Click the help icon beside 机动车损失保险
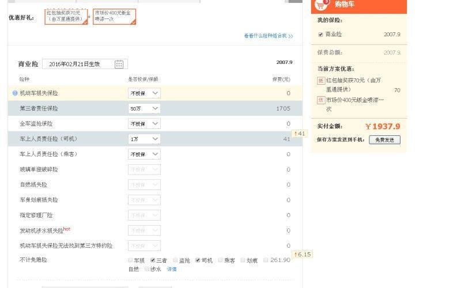Screen dimensions: 461x288 coord(15,93)
